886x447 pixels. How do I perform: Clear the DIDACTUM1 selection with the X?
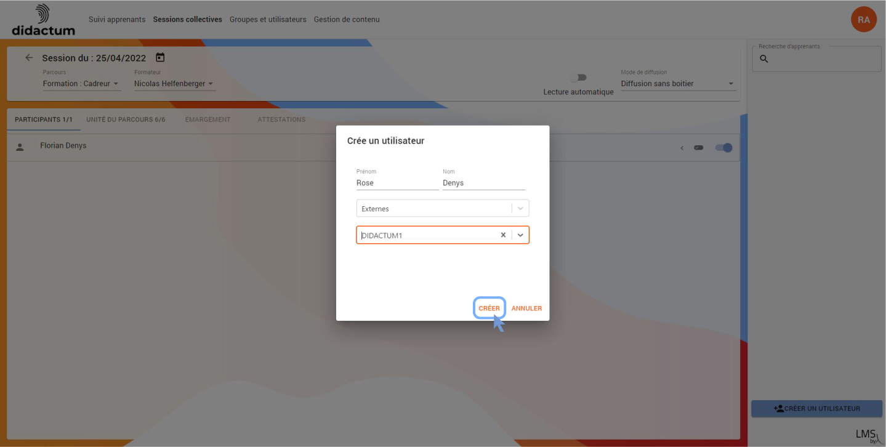pos(503,235)
